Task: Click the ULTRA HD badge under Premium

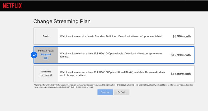Action: [x=46, y=75]
